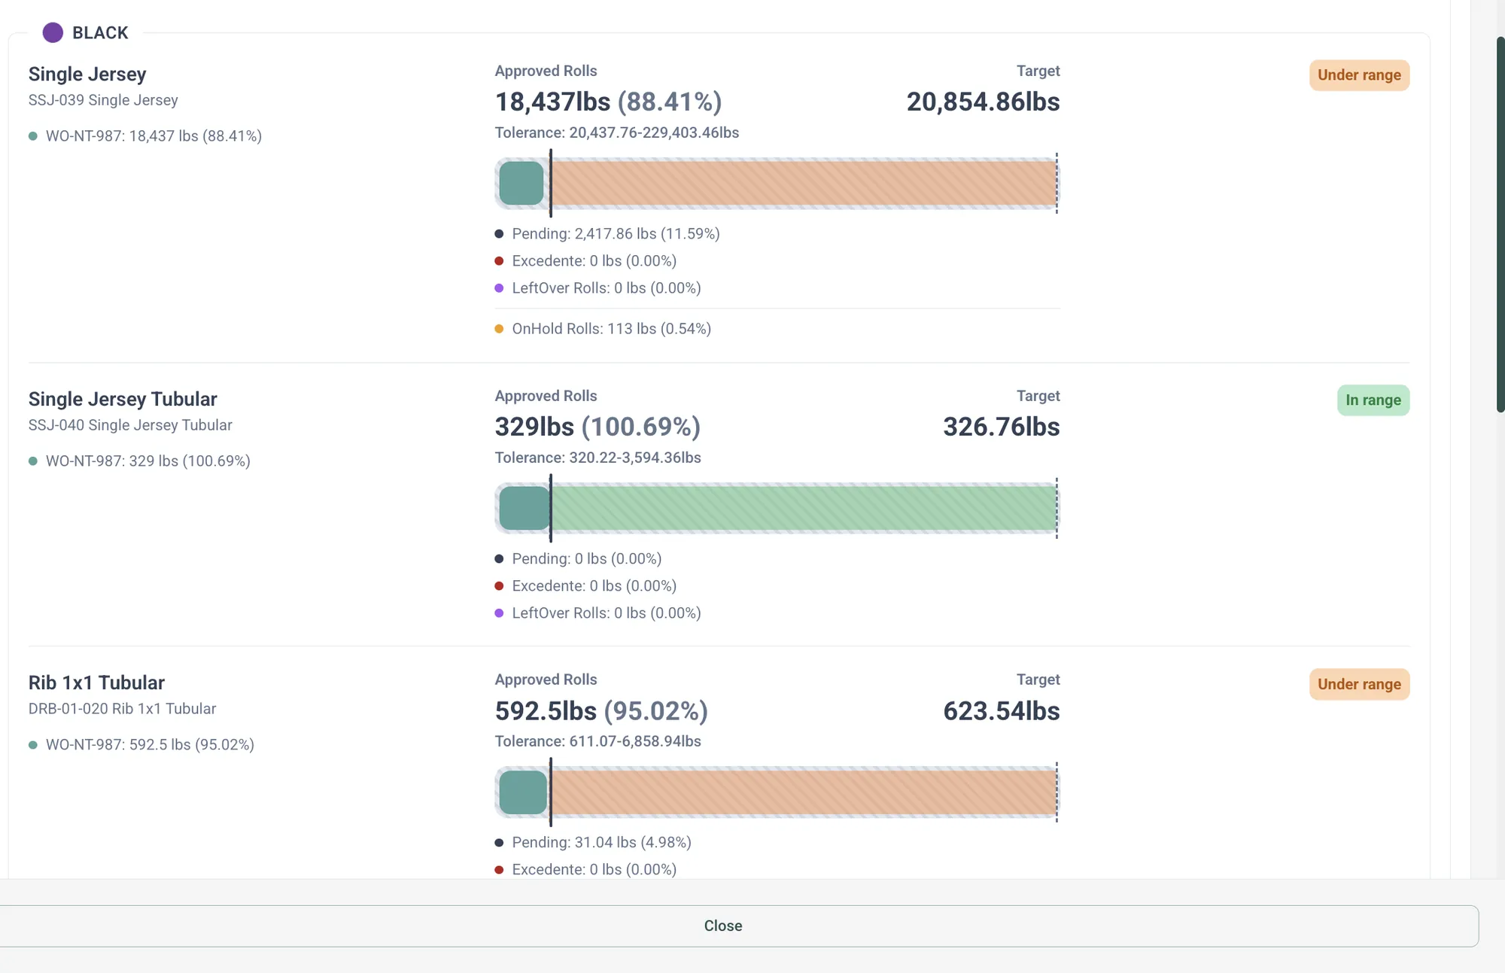Click DRB-01-020 Rib 1x1 Tubular code

[122, 709]
